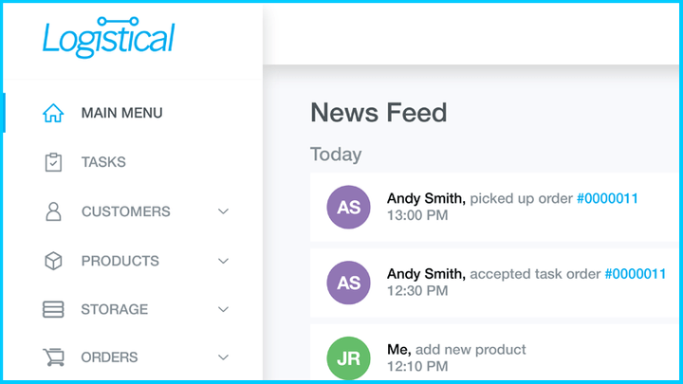Click the 'Me, add new product' feed entry
The image size is (683, 384).
(456, 350)
